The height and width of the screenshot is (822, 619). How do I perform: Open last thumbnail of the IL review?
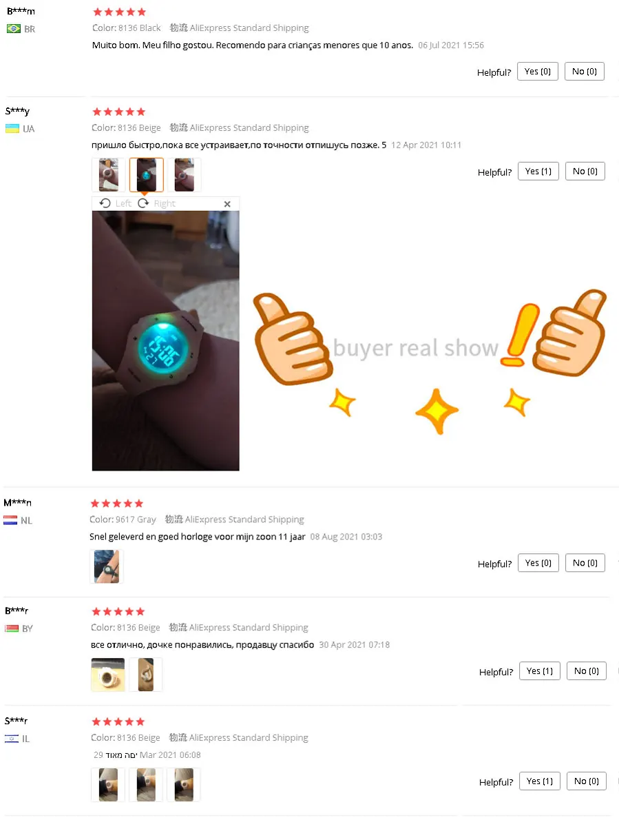pyautogui.click(x=184, y=785)
